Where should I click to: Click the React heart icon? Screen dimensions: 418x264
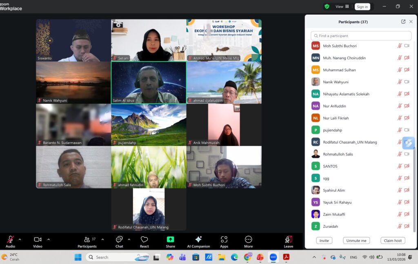144,240
